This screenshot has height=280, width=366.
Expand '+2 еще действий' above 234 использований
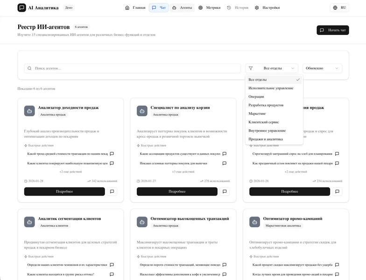point(296,172)
